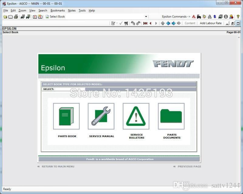The image size is (243, 194).
Task: Open the View menu
Action: (32, 10)
